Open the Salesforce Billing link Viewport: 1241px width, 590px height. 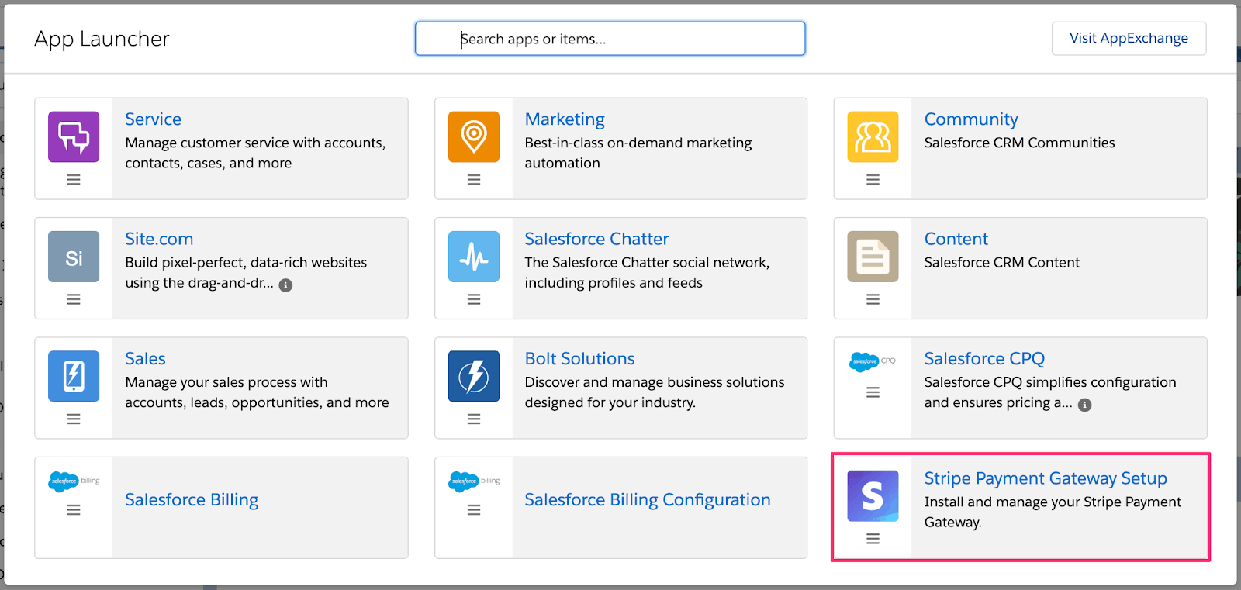(x=192, y=500)
